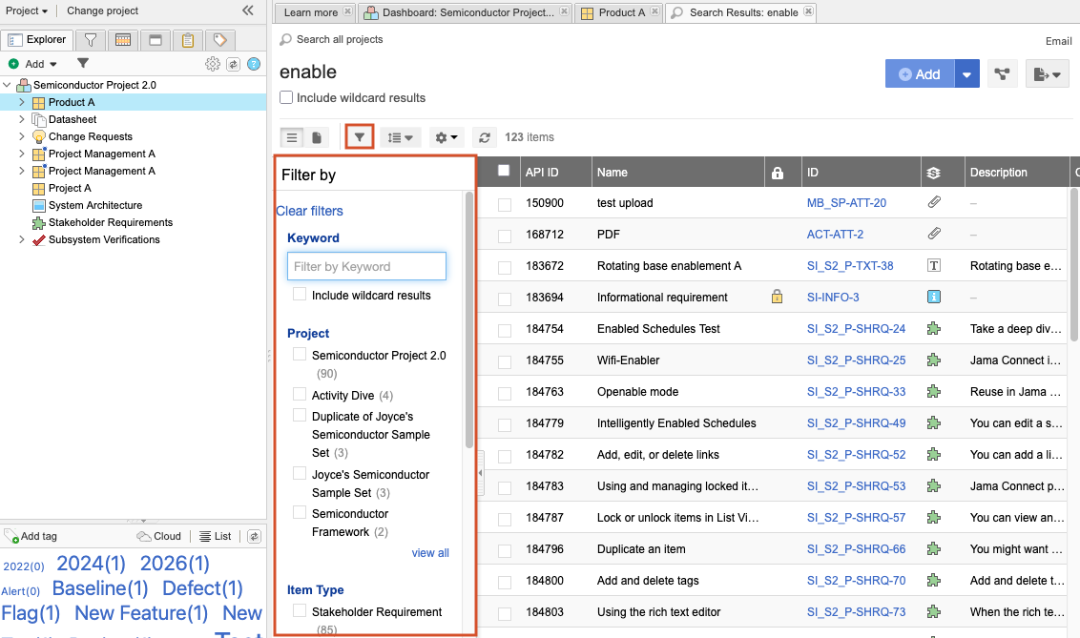Open the Export dropdown
Image resolution: width=1080 pixels, height=638 pixels.
(x=1047, y=73)
